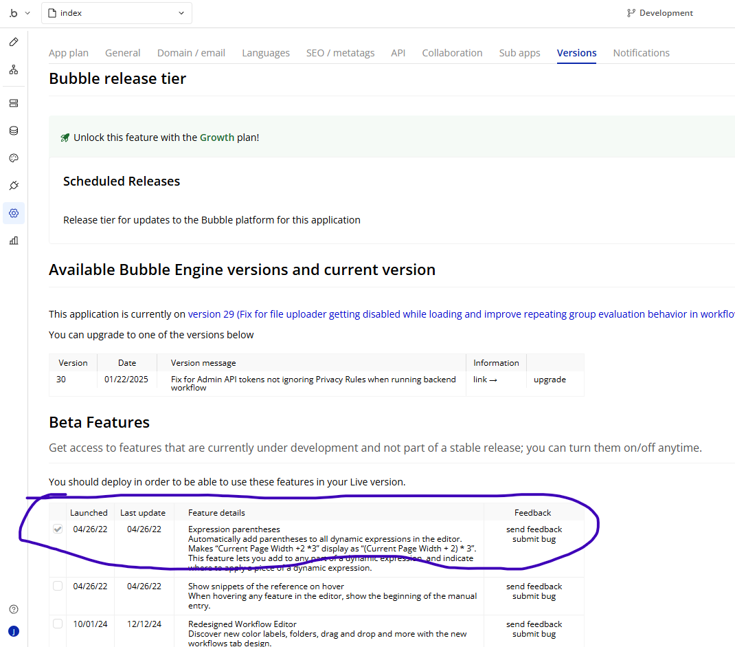
Task: Click submit bug for Show snippets feature
Action: point(534,596)
